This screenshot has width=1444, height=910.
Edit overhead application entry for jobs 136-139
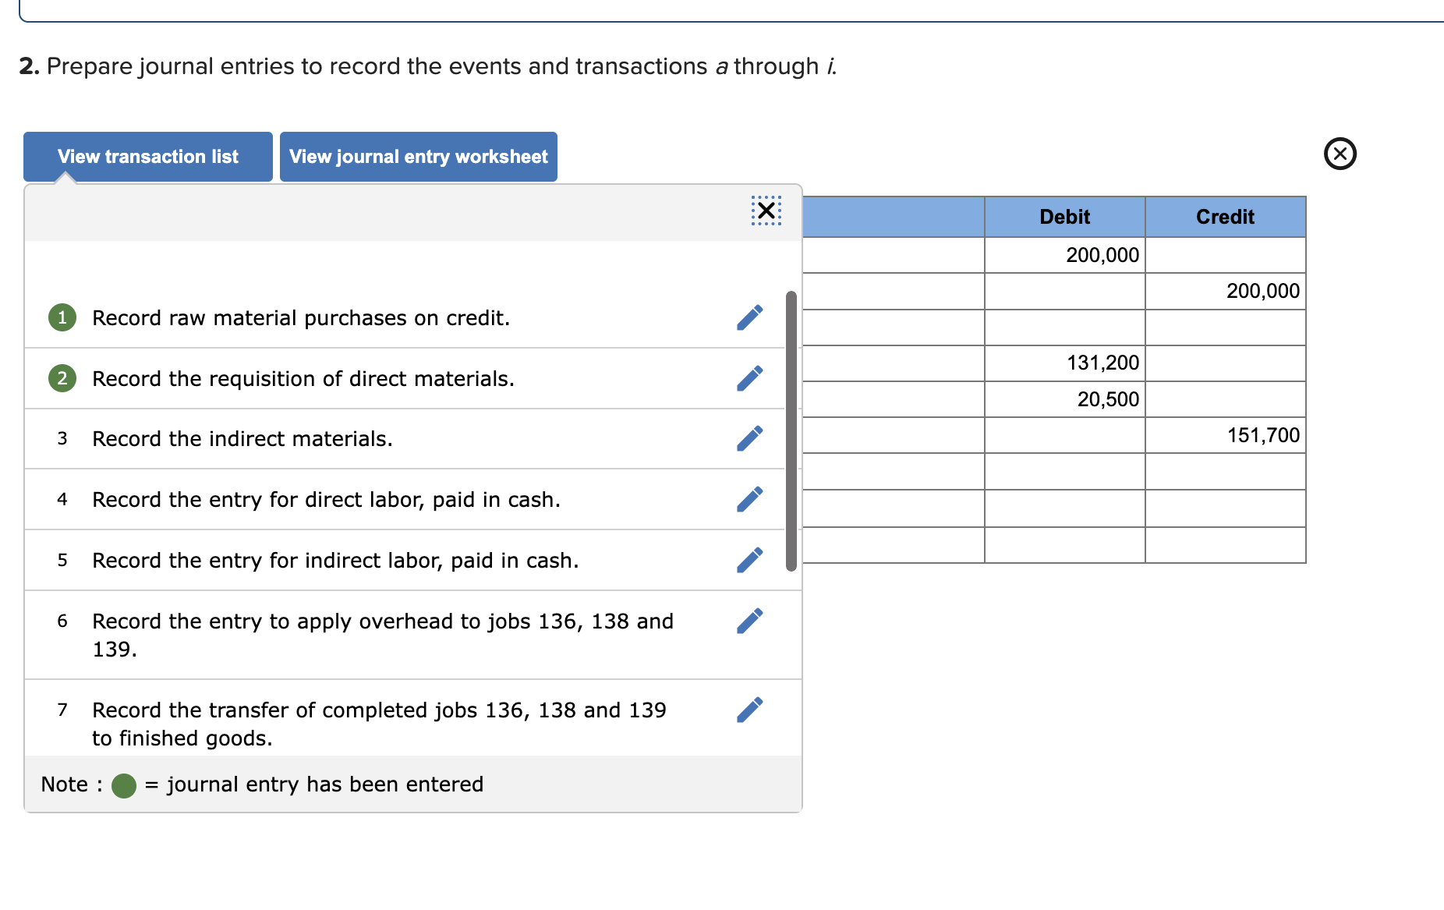[x=749, y=620]
